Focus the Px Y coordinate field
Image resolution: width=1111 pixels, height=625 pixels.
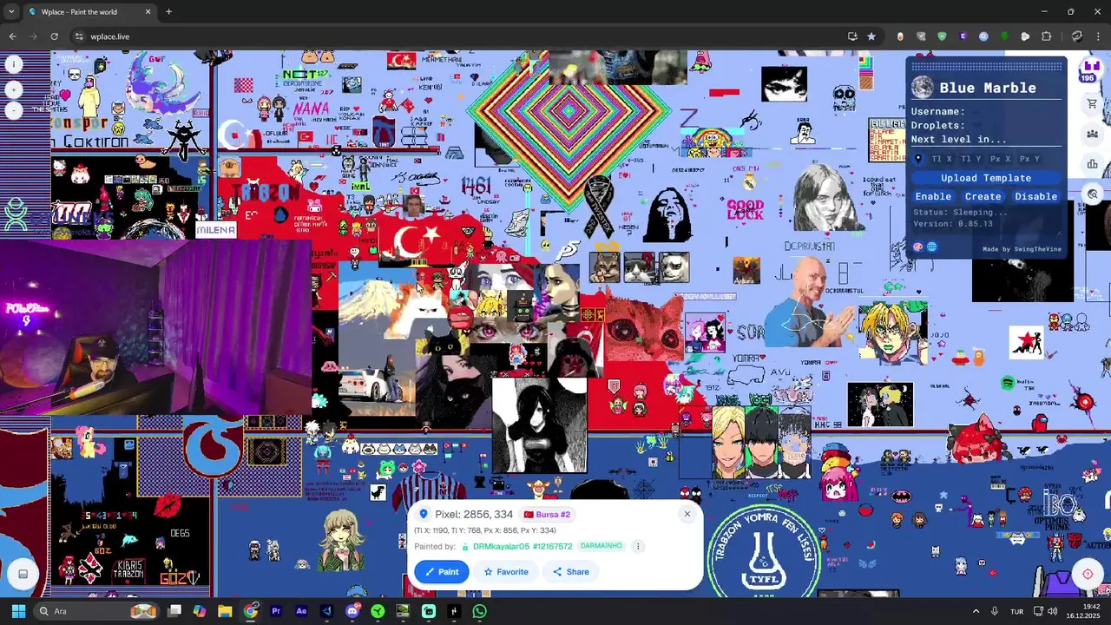click(1029, 159)
